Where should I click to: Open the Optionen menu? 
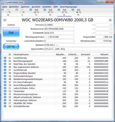click(25, 7)
